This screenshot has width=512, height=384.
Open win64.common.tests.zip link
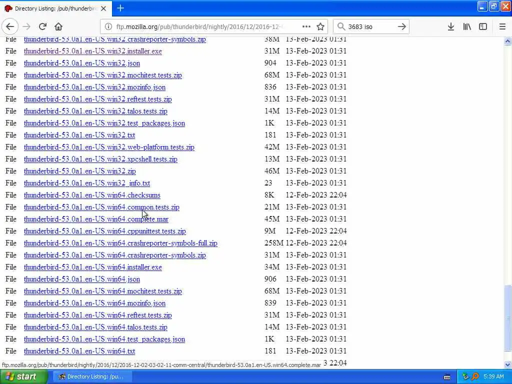click(101, 207)
